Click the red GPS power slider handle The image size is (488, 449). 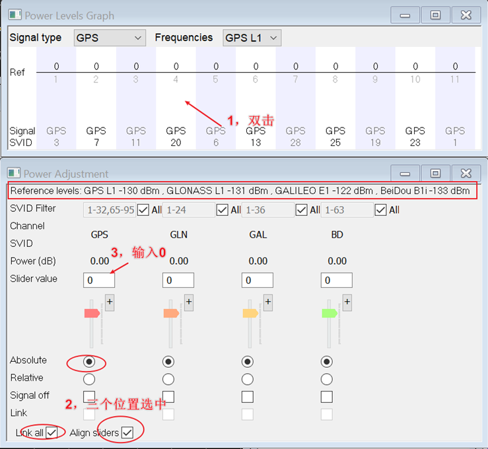[x=92, y=314]
